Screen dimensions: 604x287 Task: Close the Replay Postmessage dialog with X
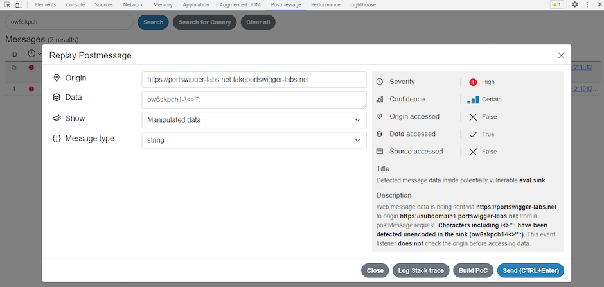coord(561,55)
